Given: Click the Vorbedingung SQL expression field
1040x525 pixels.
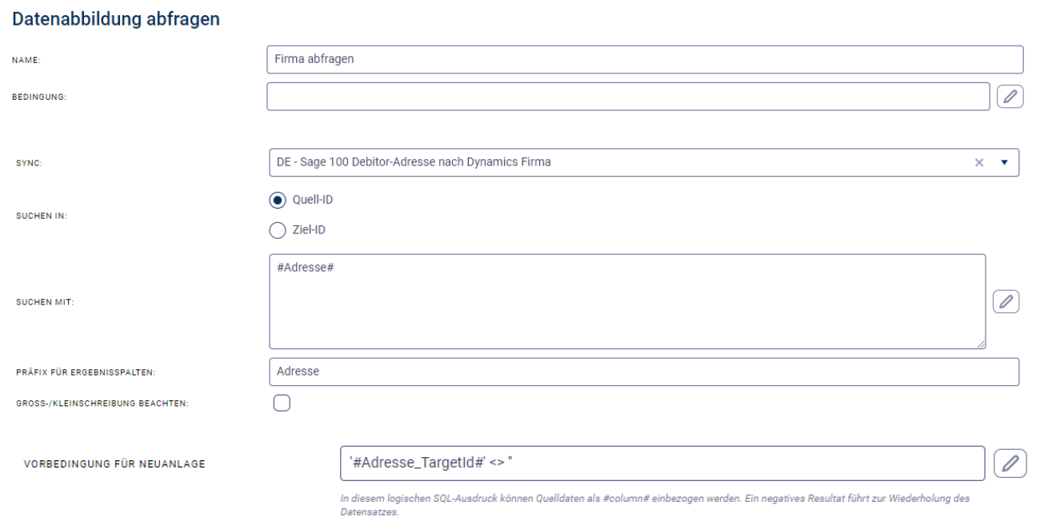Looking at the screenshot, I should tap(662, 463).
